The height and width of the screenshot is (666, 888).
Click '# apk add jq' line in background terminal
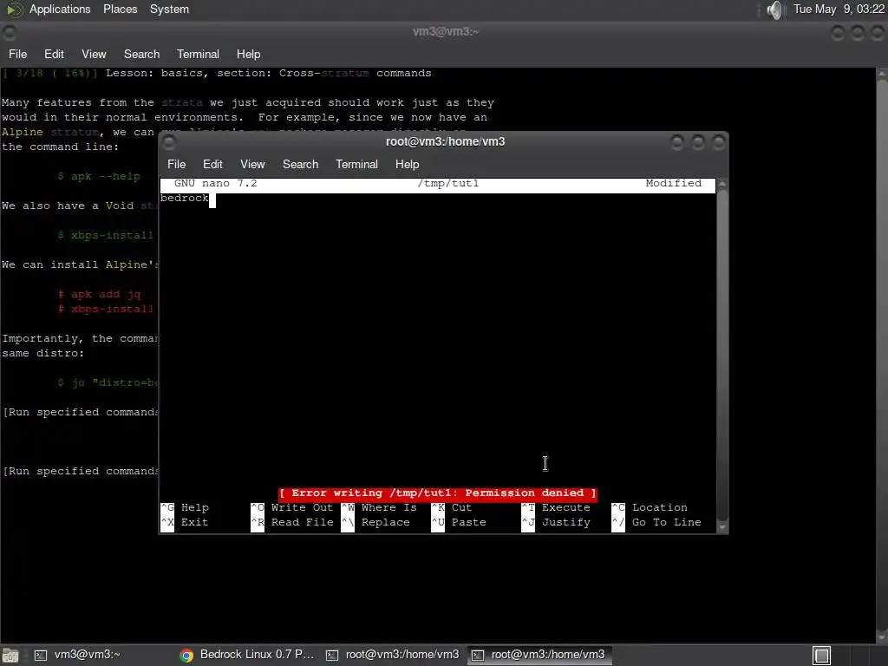99,295
